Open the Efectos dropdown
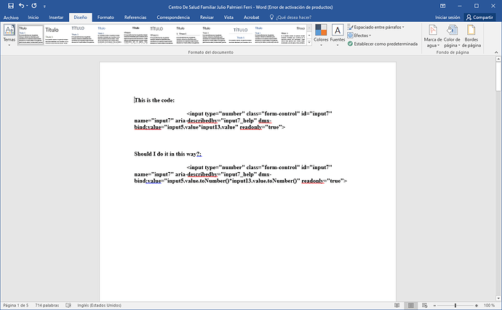 pos(359,36)
